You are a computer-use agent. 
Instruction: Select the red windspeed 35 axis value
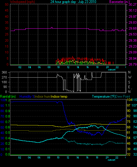coord(6,22)
